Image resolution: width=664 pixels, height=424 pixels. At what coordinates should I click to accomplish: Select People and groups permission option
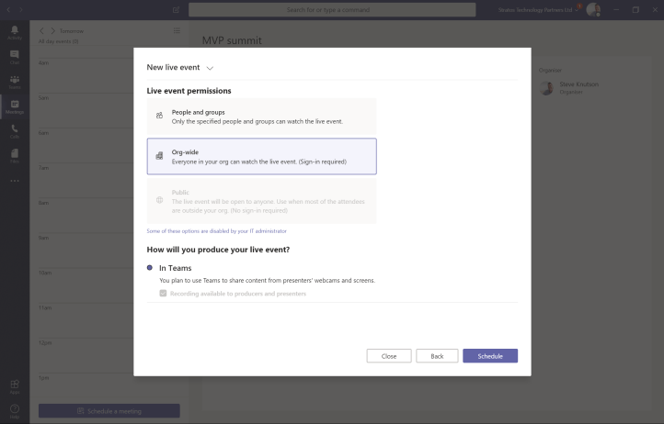(261, 117)
